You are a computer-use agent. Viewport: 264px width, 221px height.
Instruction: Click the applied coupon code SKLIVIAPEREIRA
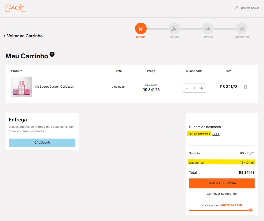pyautogui.click(x=200, y=134)
